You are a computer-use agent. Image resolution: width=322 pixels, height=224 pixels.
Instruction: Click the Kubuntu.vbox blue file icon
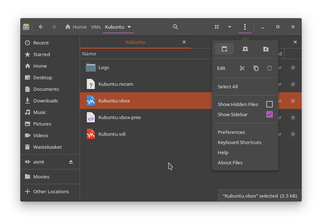91,101
